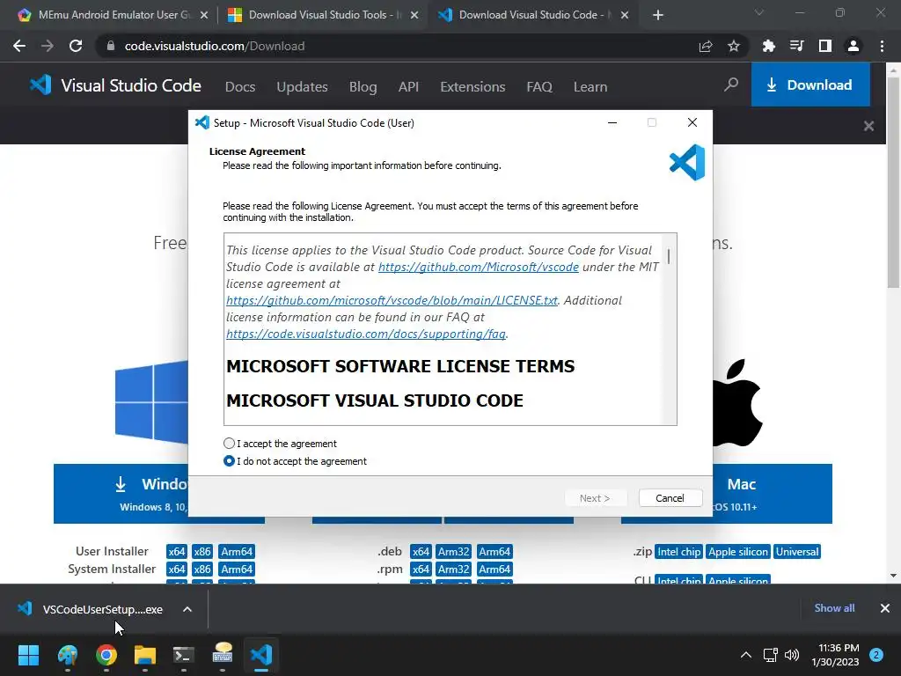Open Extensions in site navigation
Viewport: 901px width, 676px height.
472,87
